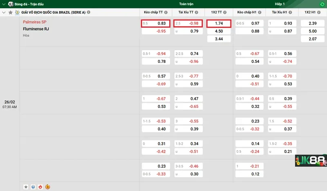
Task: Refresh odds with the green reload icon
Action: coord(322,4)
